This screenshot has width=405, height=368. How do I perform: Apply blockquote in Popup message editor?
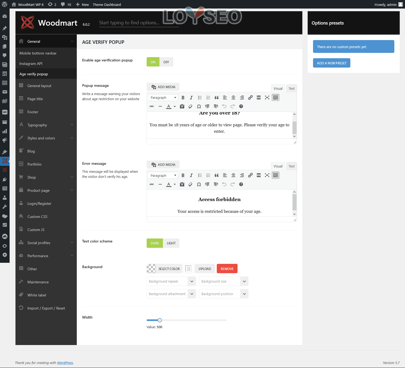pyautogui.click(x=216, y=98)
